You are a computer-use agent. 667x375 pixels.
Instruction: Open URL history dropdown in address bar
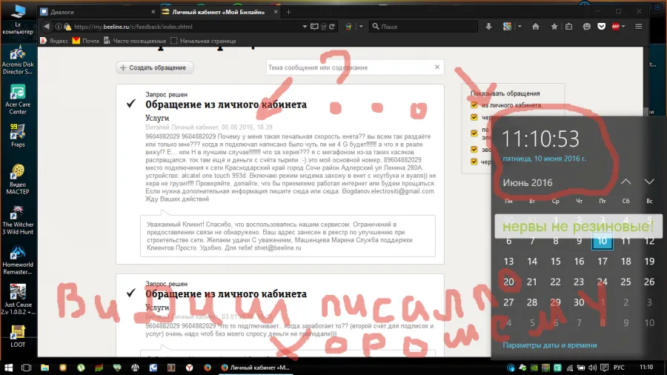coord(305,27)
